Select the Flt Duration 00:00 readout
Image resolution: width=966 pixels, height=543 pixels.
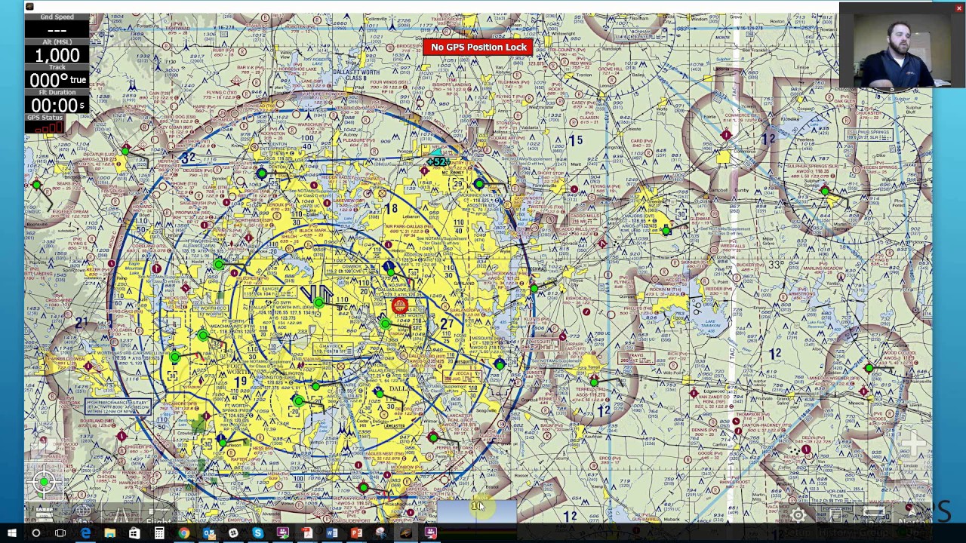tap(57, 102)
